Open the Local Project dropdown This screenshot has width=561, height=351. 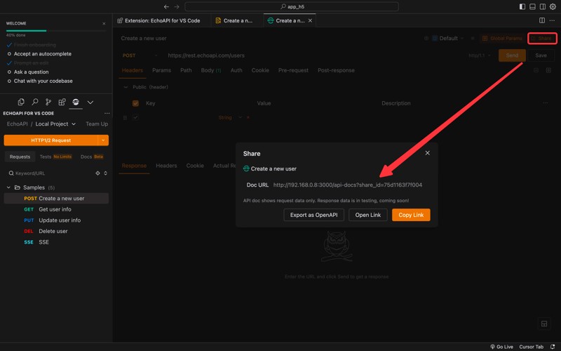click(x=55, y=124)
